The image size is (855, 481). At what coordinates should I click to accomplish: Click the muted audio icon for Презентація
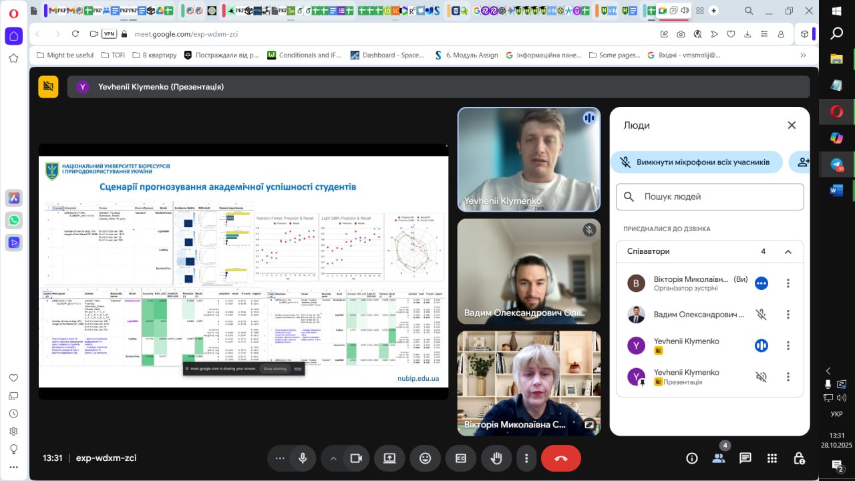tap(761, 377)
